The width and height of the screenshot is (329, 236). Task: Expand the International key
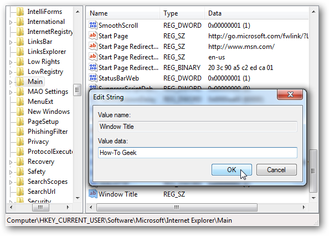pos(11,22)
